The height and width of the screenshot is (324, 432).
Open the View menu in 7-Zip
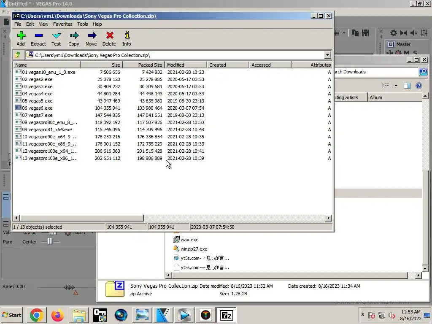[43, 24]
